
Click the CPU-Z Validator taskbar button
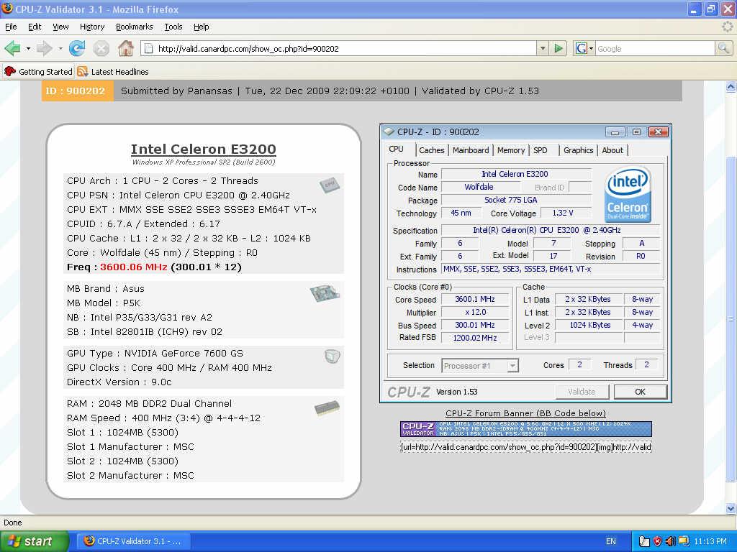click(133, 541)
